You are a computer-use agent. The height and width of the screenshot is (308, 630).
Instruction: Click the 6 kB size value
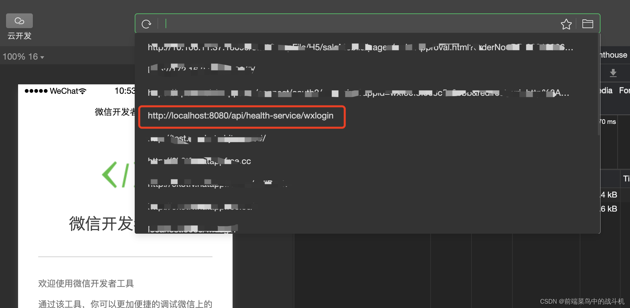(608, 209)
